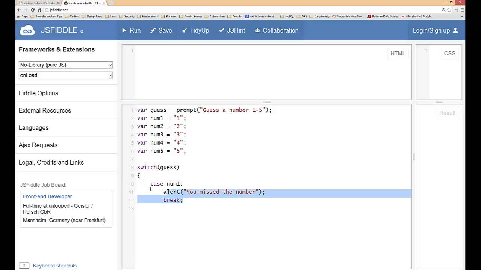This screenshot has height=270, width=481.
Task: Click the browser home icon
Action: coord(39,10)
